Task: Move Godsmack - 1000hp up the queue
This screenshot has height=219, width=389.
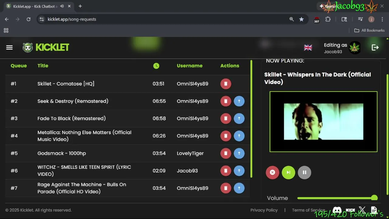Action: (239, 153)
